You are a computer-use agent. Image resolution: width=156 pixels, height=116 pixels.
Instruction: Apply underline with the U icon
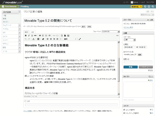point(32,35)
